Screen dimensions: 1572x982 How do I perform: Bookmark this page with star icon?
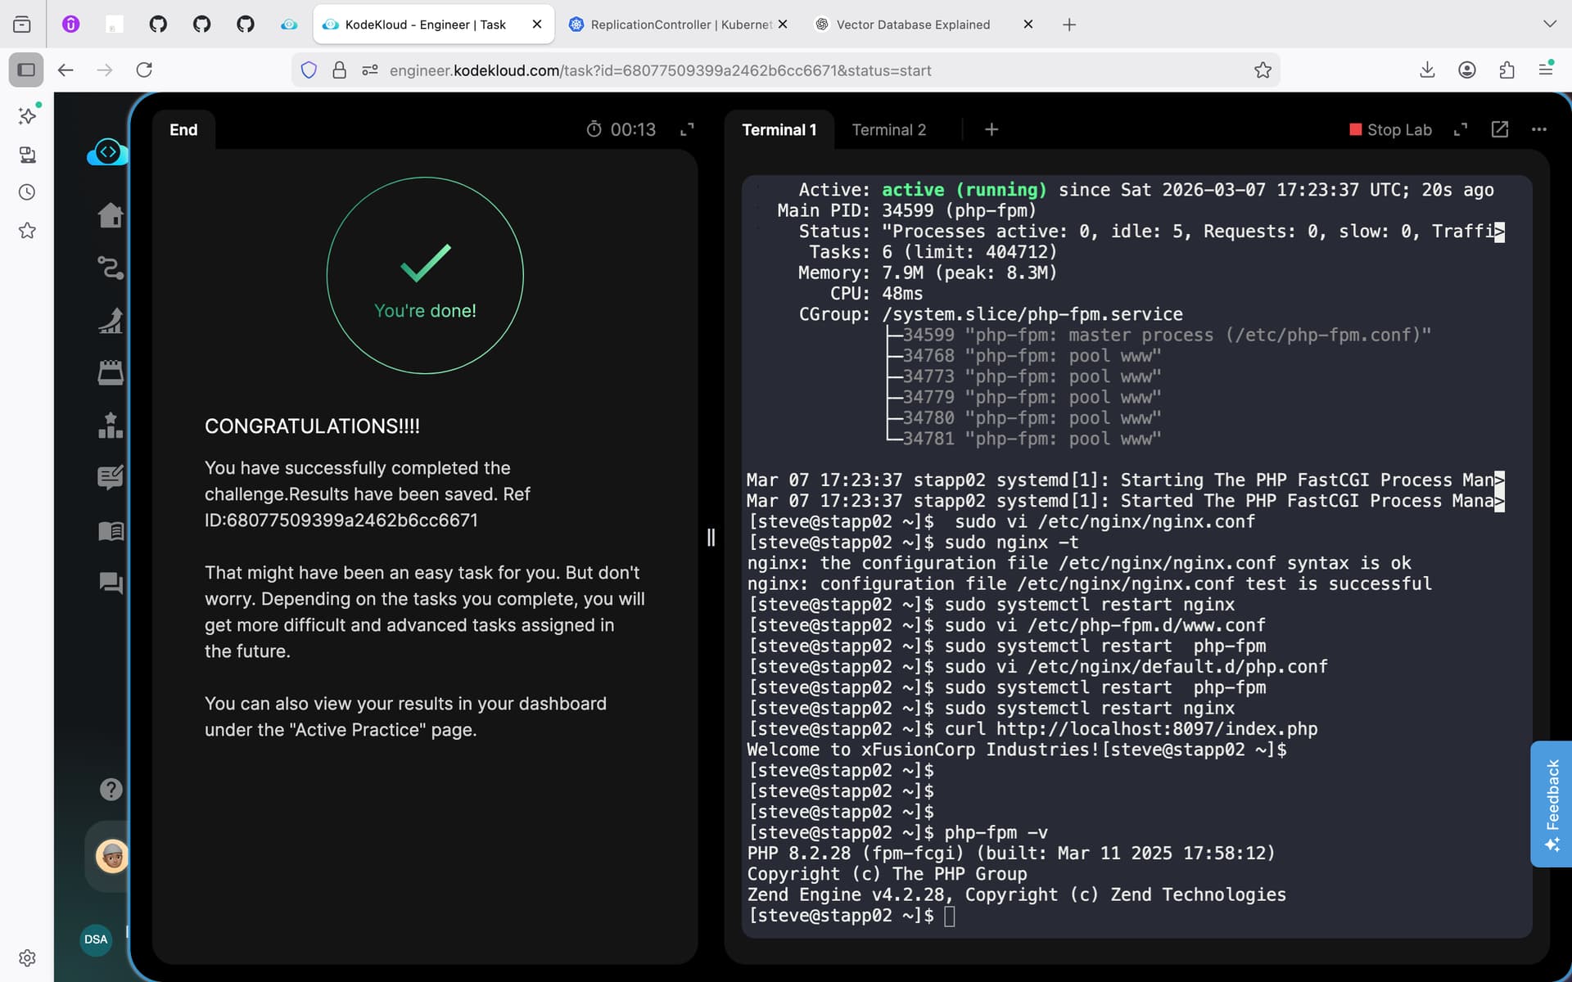1263,70
